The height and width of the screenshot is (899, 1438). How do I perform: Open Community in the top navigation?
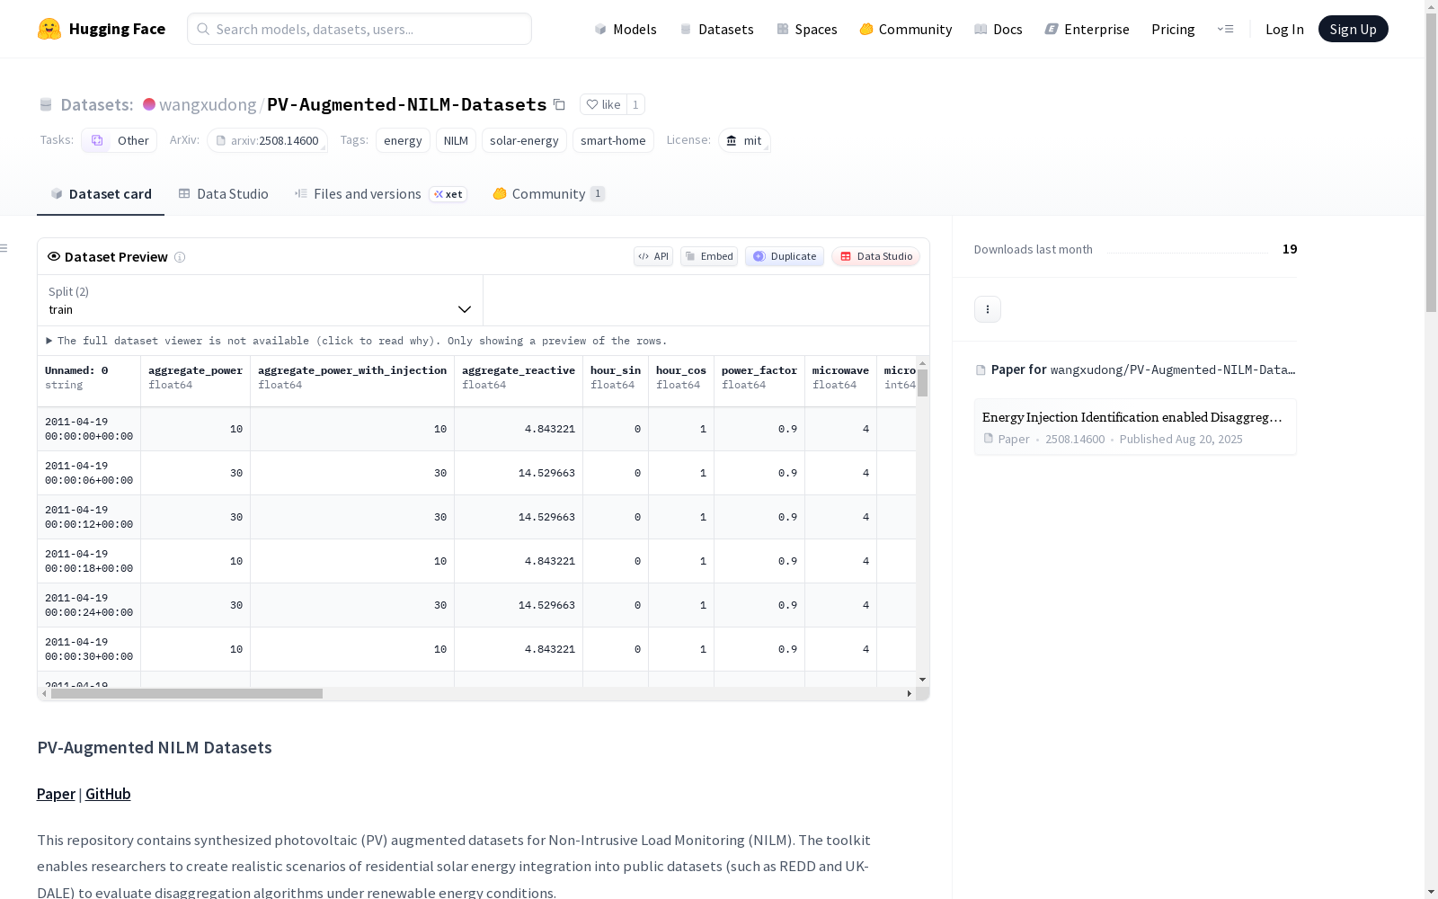click(905, 29)
